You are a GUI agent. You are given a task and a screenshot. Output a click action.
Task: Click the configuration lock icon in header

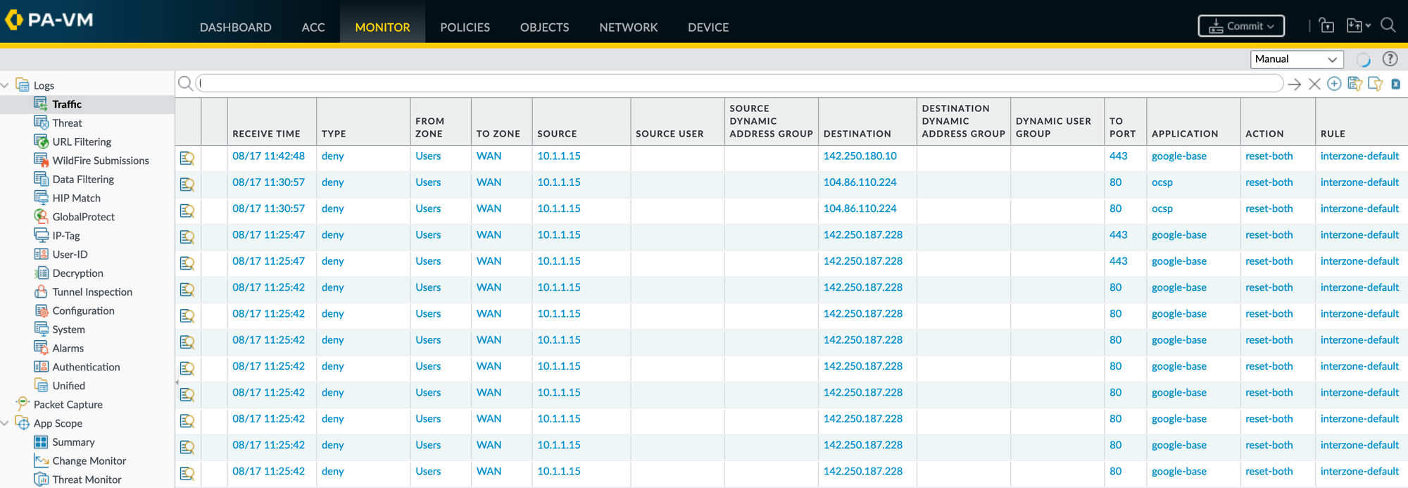[1327, 25]
